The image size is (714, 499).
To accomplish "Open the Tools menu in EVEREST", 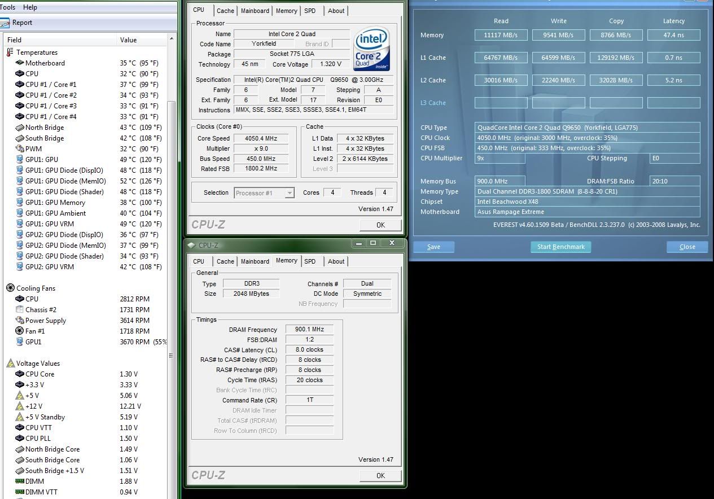I will [x=8, y=7].
